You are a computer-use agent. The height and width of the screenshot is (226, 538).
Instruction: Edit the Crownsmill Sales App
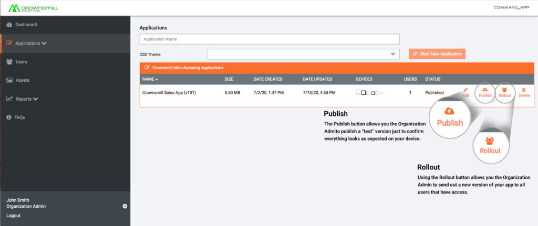tap(465, 92)
